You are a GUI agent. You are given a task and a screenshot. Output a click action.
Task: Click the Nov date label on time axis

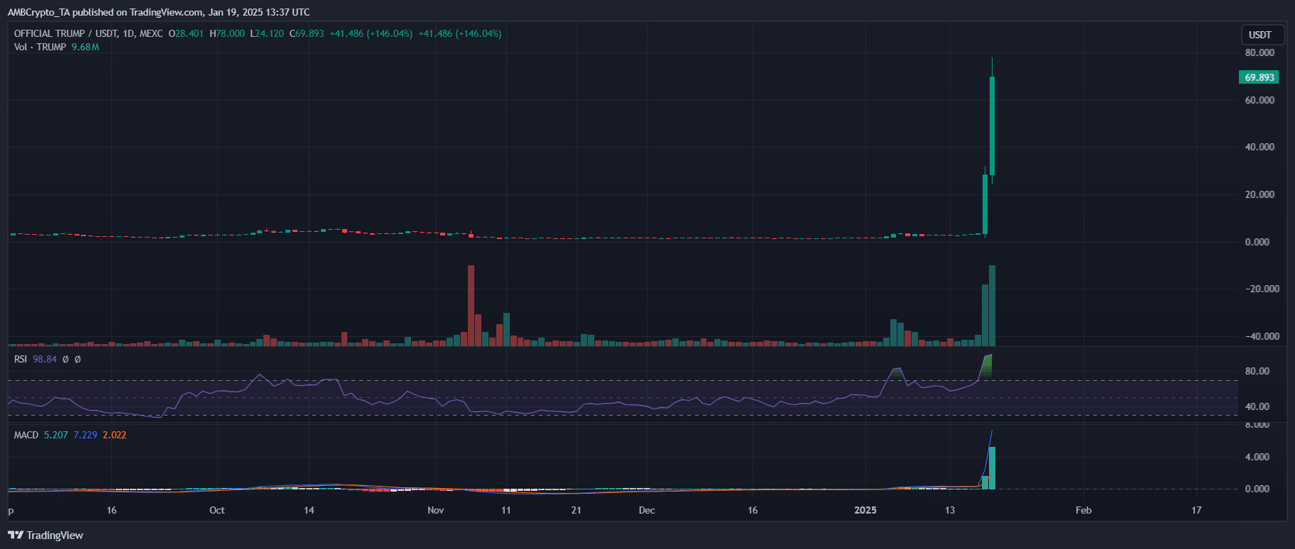coord(436,510)
